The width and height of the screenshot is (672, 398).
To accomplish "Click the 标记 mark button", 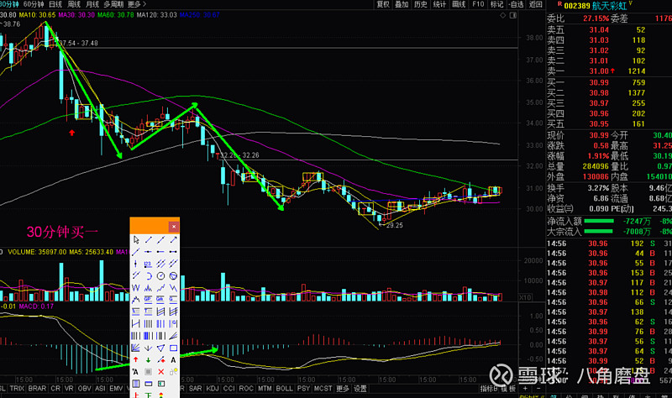I will pos(496,4).
